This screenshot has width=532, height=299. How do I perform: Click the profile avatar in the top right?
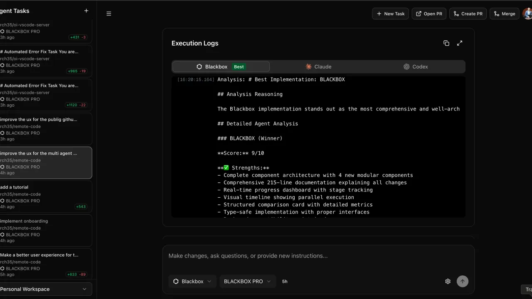(526, 13)
